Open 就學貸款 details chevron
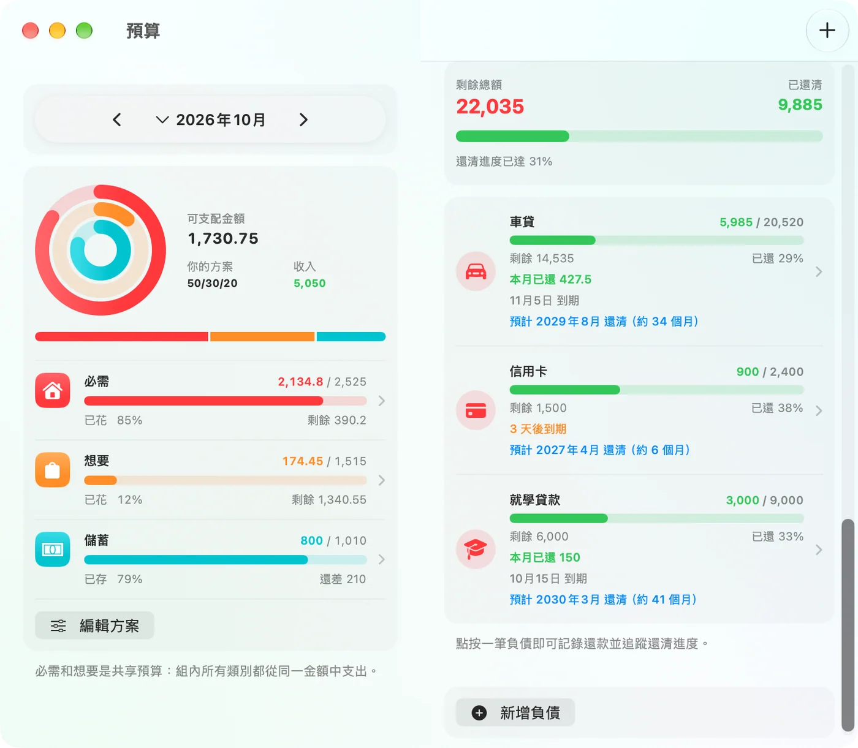858x748 pixels. (x=819, y=550)
